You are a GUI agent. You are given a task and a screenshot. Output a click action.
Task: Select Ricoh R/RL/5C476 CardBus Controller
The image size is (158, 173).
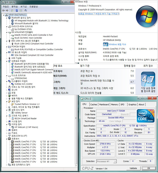(38, 50)
